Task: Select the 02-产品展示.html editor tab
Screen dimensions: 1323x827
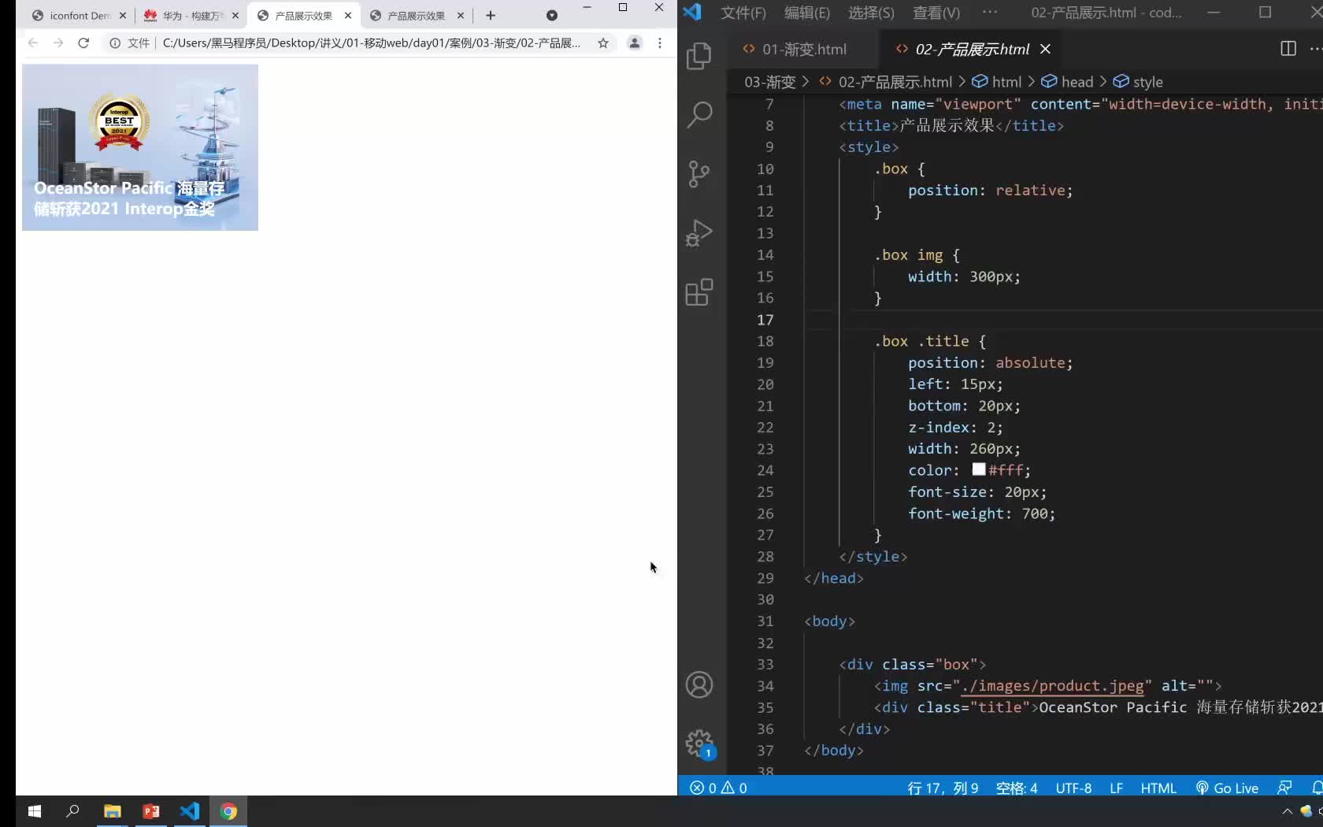Action: (x=972, y=49)
